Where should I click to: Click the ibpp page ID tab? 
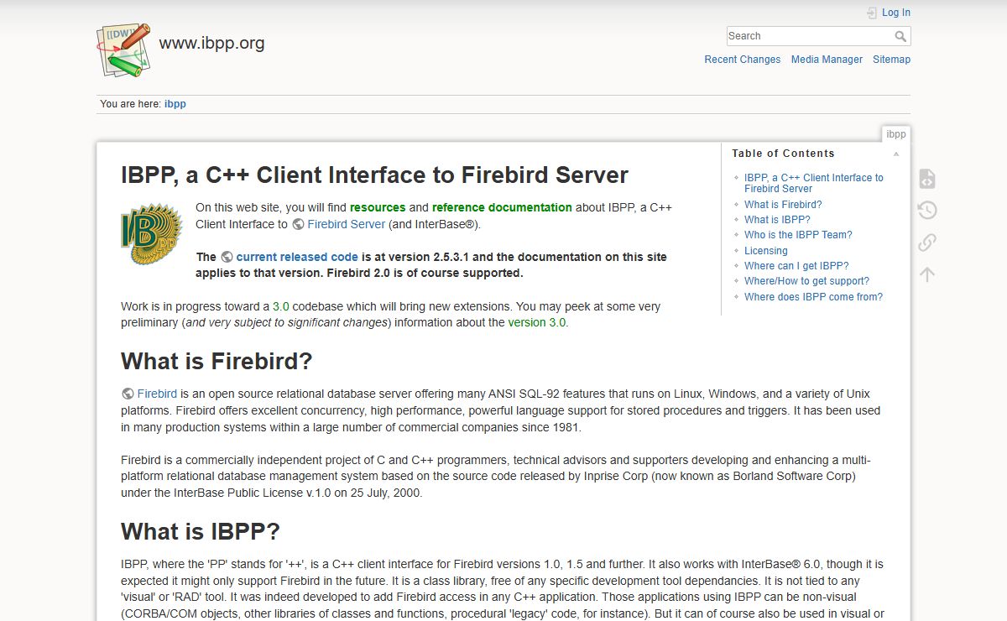point(896,134)
